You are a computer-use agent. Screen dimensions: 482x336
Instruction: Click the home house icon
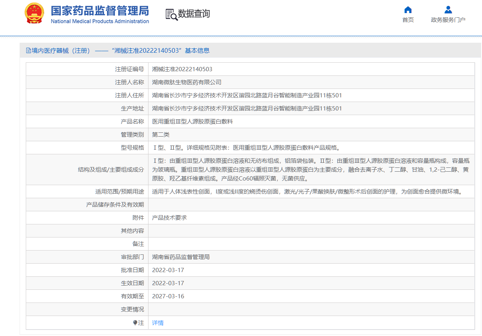coord(408,10)
